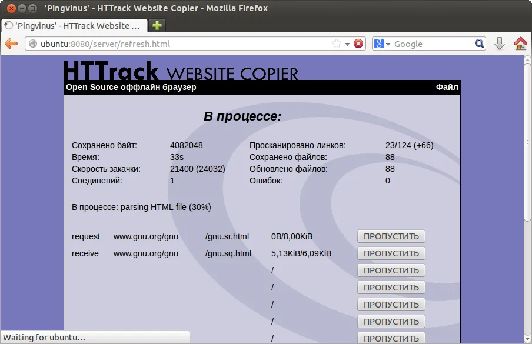Click the orange Back arrow button
The height and width of the screenshot is (344, 532).
11,44
